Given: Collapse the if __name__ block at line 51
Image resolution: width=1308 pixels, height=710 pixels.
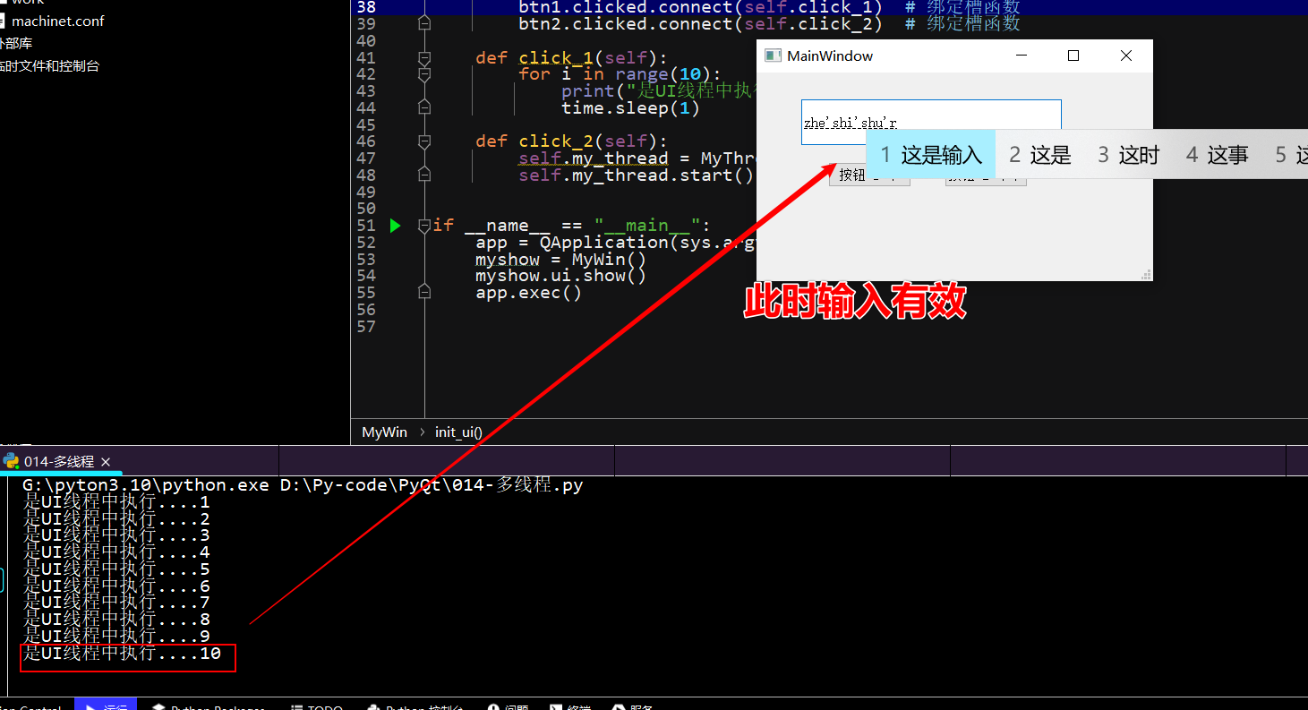Looking at the screenshot, I should [424, 226].
